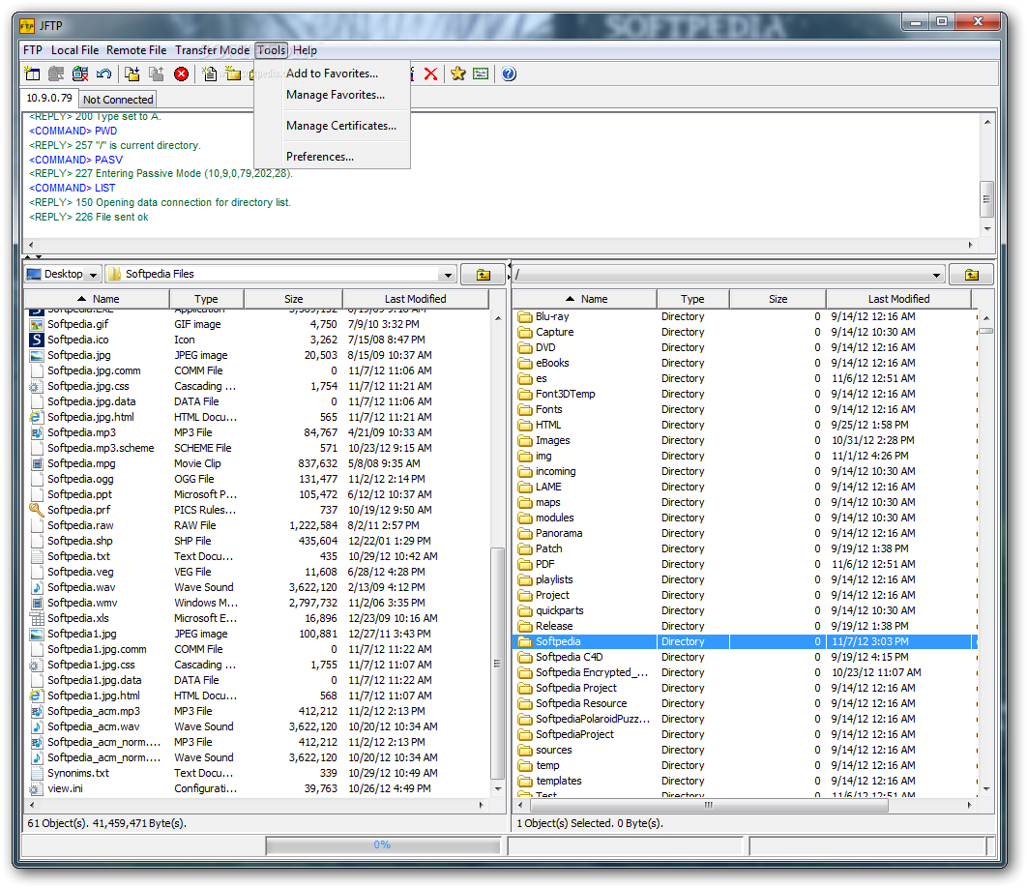Click the view.ini configuration file icon
The image size is (1027, 888).
point(37,788)
